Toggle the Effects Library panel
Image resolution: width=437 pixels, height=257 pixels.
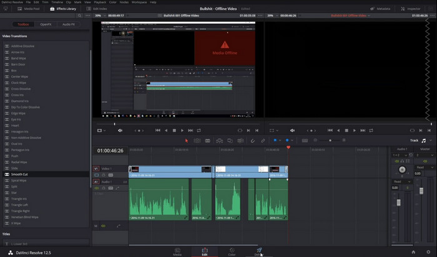coord(63,9)
